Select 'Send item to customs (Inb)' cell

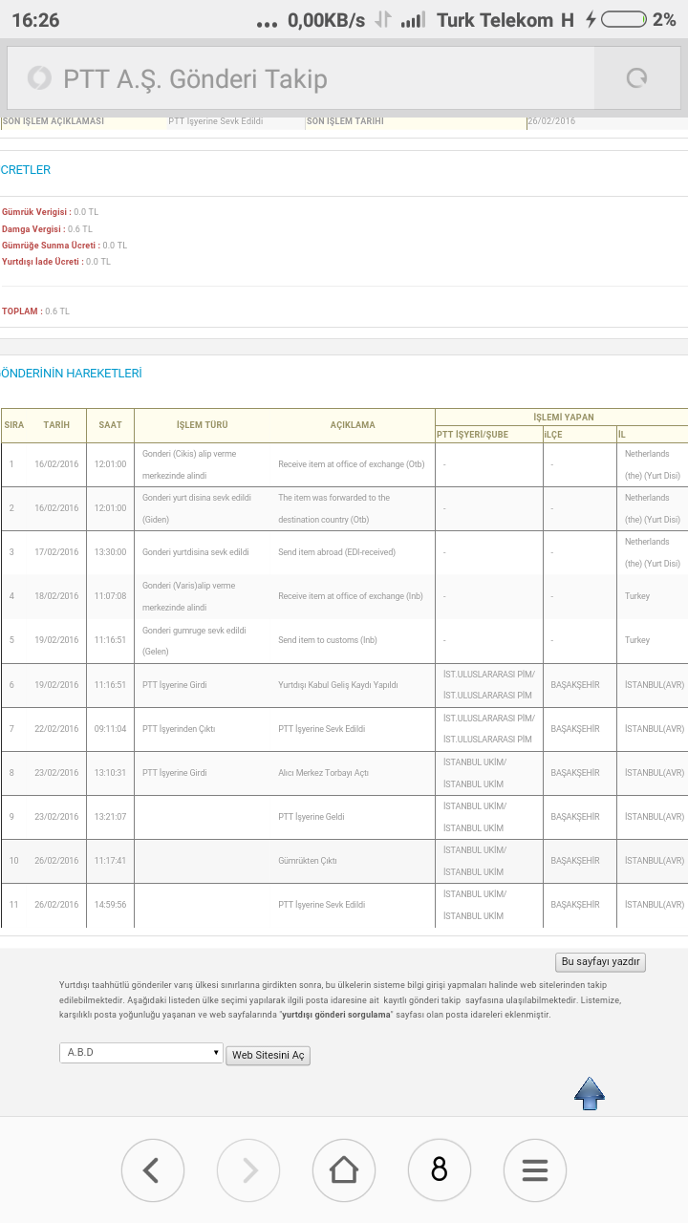tap(328, 640)
